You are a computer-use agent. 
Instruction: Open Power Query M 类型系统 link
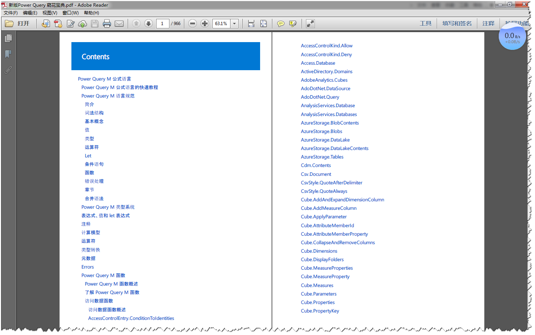click(x=108, y=207)
